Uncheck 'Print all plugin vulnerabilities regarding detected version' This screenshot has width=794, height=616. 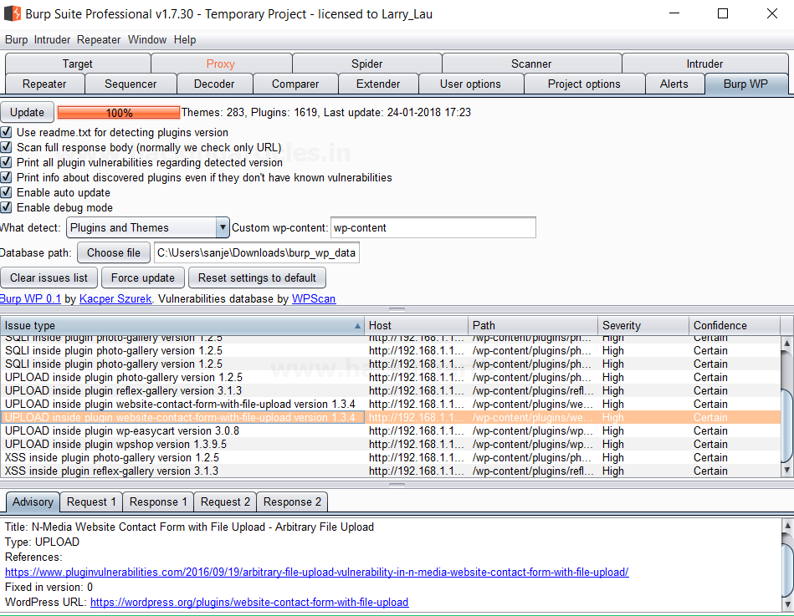pyautogui.click(x=6, y=162)
